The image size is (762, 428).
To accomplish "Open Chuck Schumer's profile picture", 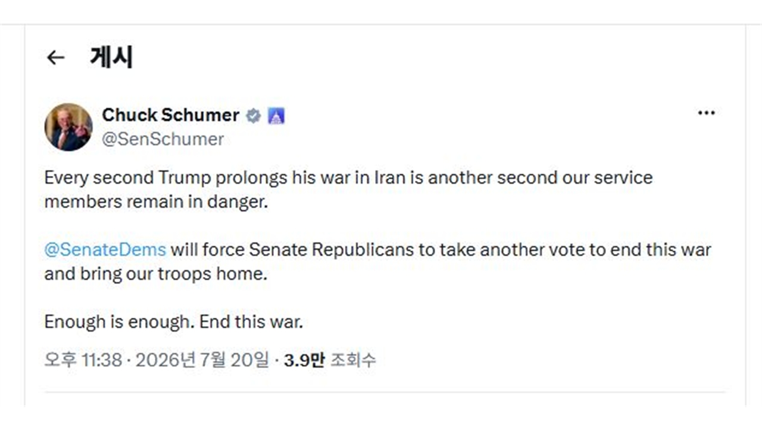I will coord(68,127).
